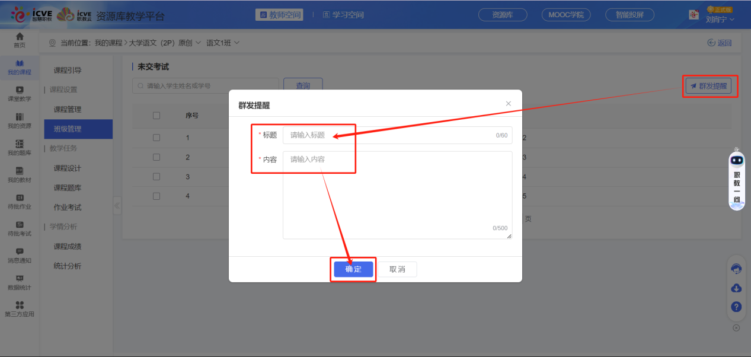Open the 第三方应用 icon
751x357 pixels.
pos(19,310)
